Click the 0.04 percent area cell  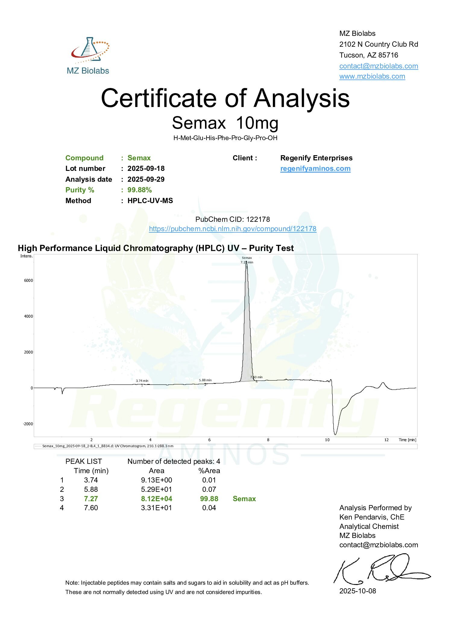point(209,508)
